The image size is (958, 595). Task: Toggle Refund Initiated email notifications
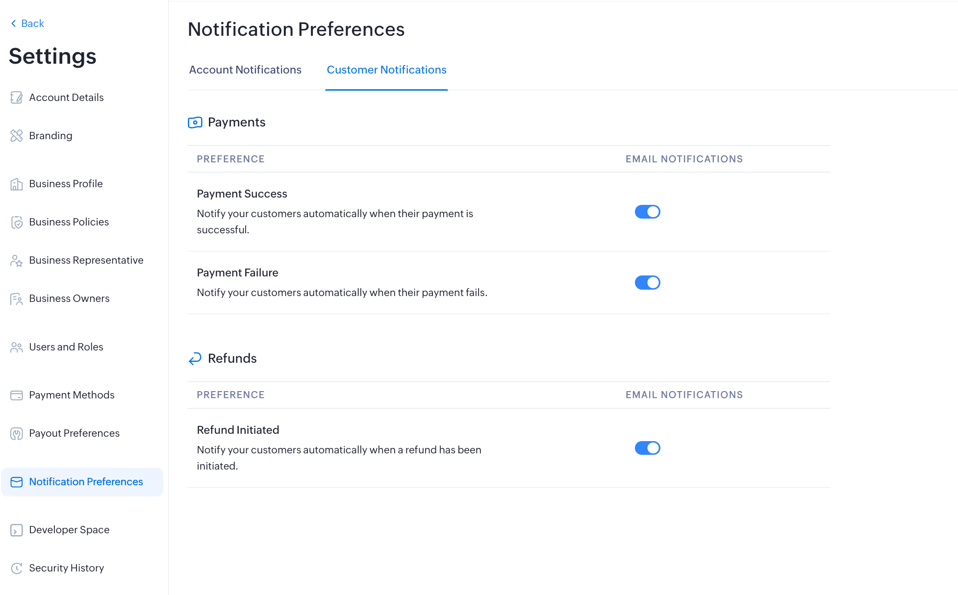[647, 448]
